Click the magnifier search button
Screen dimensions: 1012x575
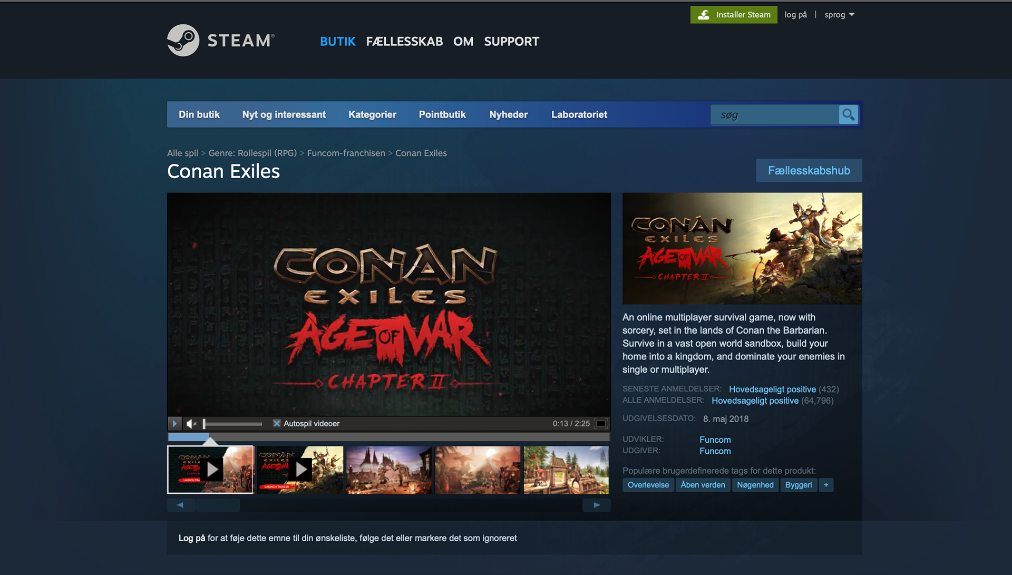pyautogui.click(x=848, y=114)
